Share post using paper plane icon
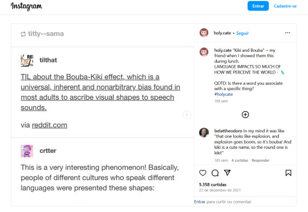This screenshot has height=212, width=308. pos(227,173)
